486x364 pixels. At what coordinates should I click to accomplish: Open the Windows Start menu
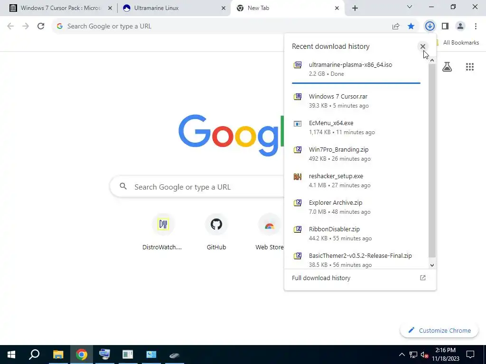pyautogui.click(x=11, y=355)
